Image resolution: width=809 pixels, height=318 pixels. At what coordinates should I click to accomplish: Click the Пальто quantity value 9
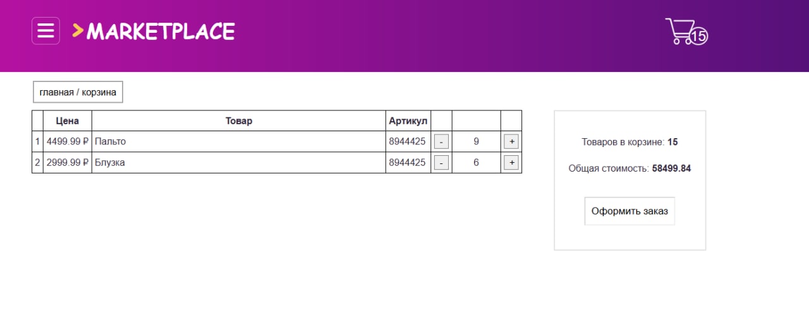coord(476,142)
